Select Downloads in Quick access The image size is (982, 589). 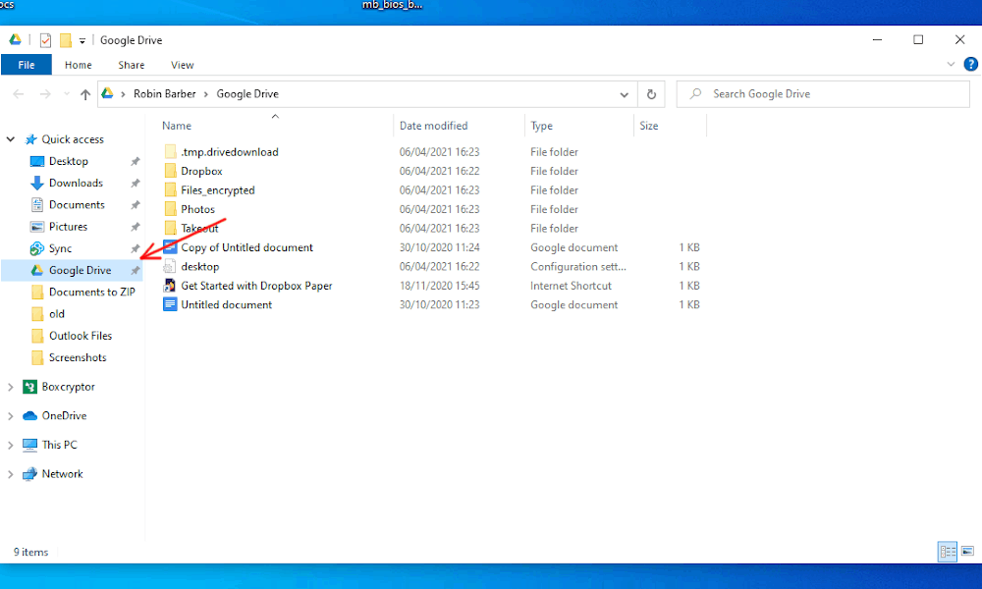pyautogui.click(x=76, y=184)
